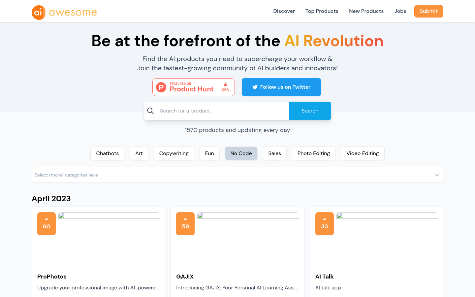Toggle the Chatbots category filter
The width and height of the screenshot is (475, 297).
[x=108, y=153]
